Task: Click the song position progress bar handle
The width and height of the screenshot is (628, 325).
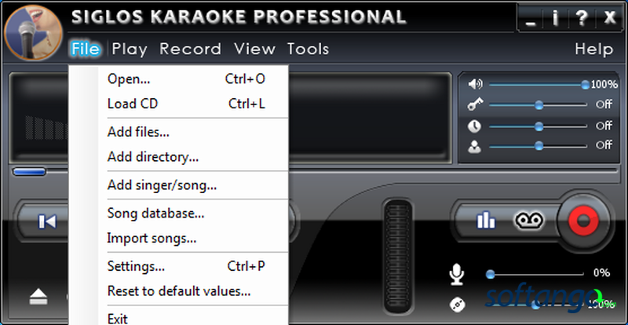Action: click(x=29, y=172)
